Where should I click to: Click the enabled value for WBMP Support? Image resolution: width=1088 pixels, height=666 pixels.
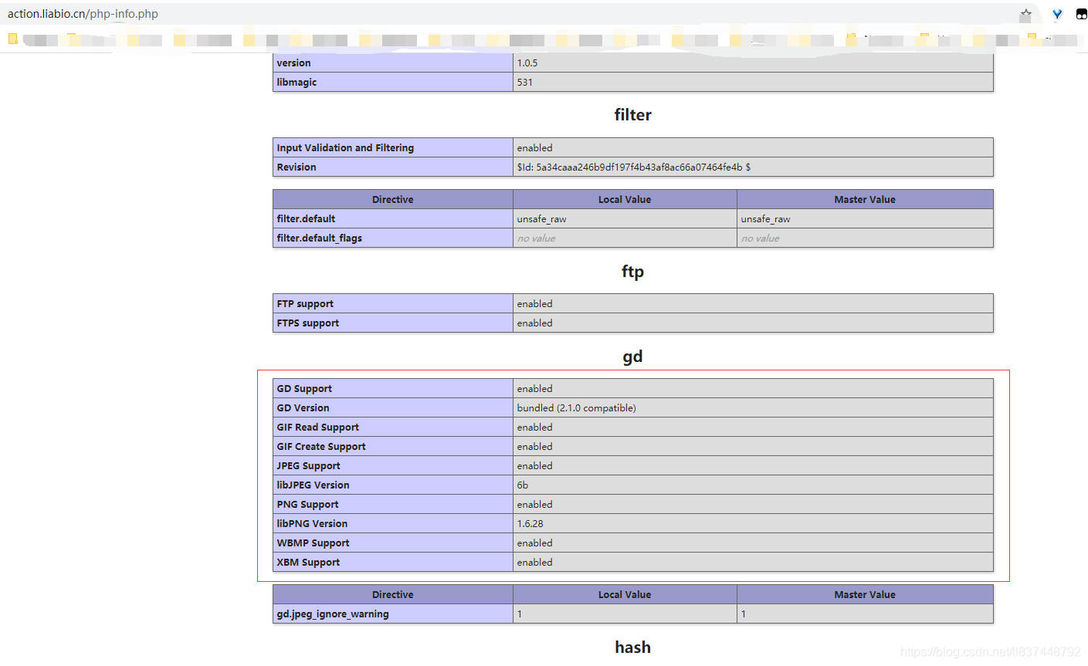[x=534, y=543]
